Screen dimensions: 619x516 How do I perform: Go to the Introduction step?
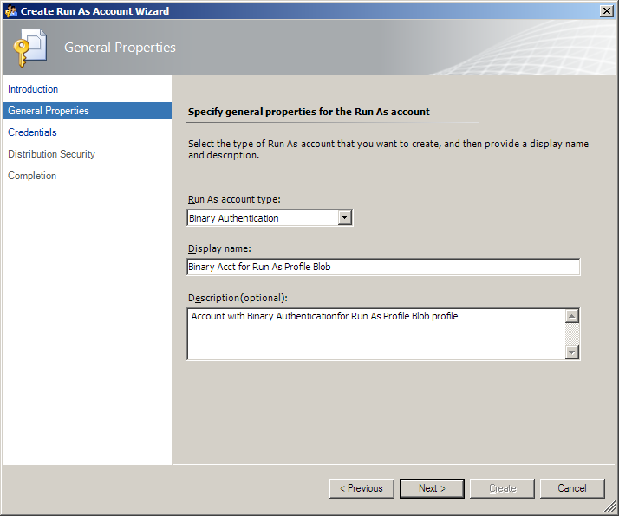click(x=33, y=89)
